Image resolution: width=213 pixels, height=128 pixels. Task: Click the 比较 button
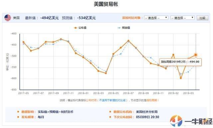tap(202, 18)
